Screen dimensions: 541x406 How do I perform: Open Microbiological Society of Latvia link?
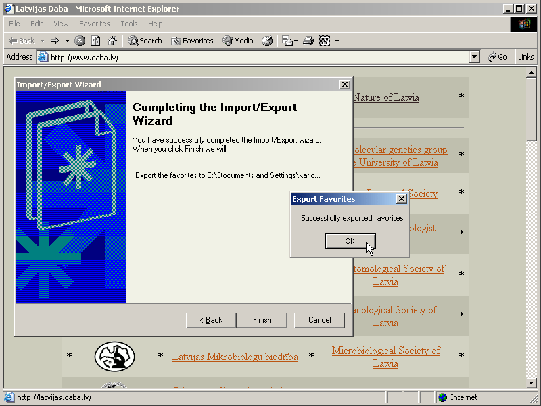click(385, 357)
